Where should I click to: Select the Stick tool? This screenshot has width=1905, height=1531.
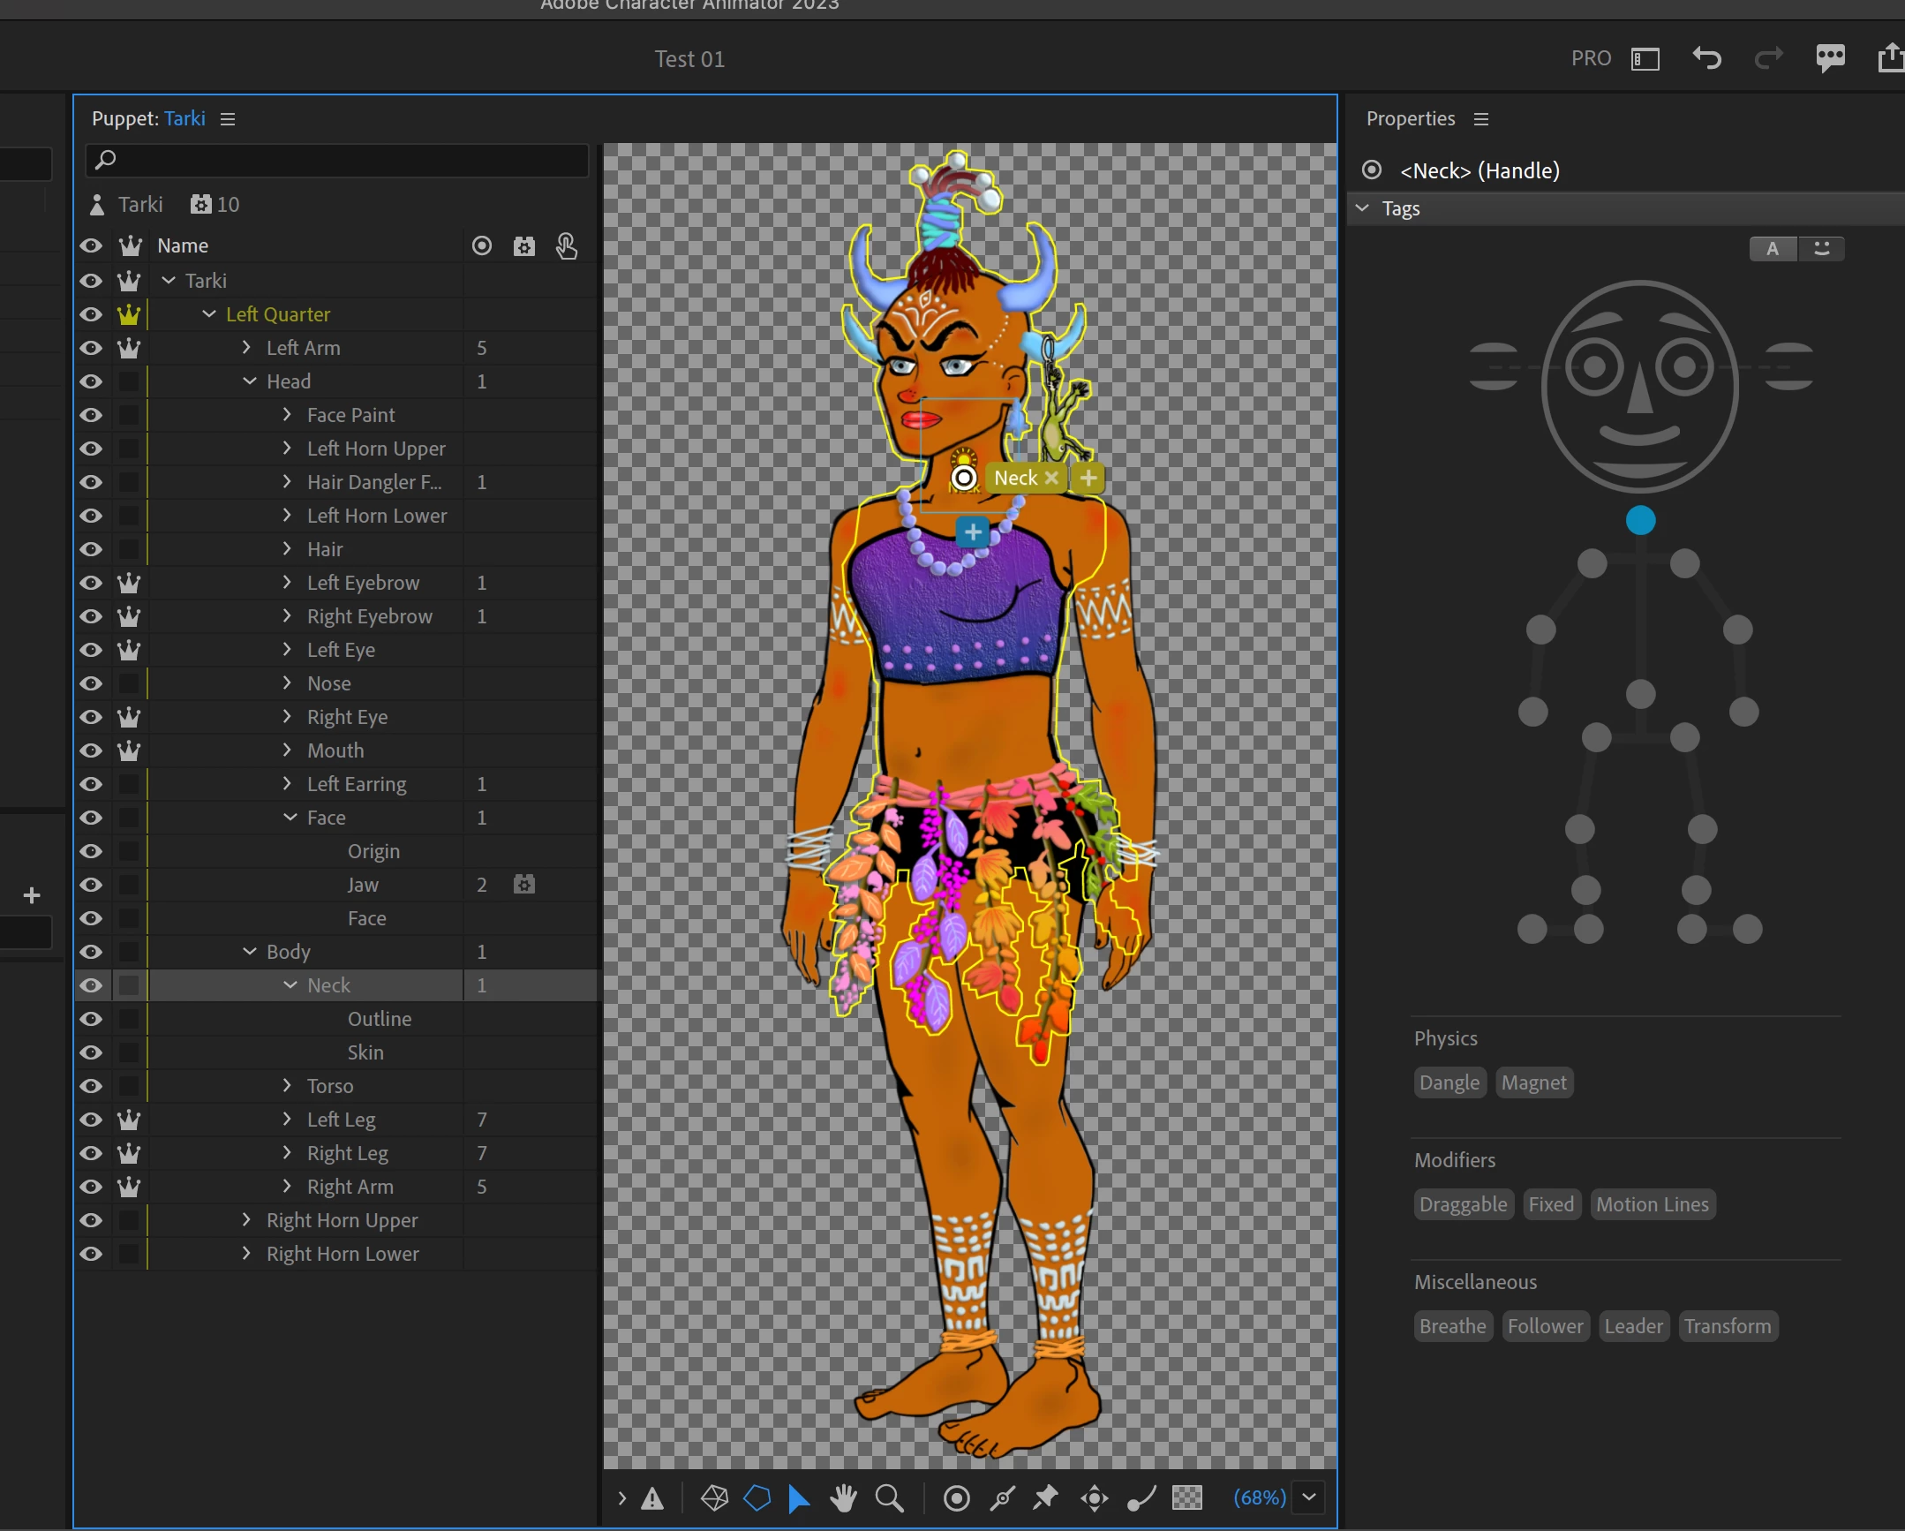[x=1002, y=1497]
